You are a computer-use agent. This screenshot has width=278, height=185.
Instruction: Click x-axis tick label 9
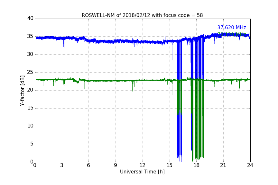pos(116,165)
